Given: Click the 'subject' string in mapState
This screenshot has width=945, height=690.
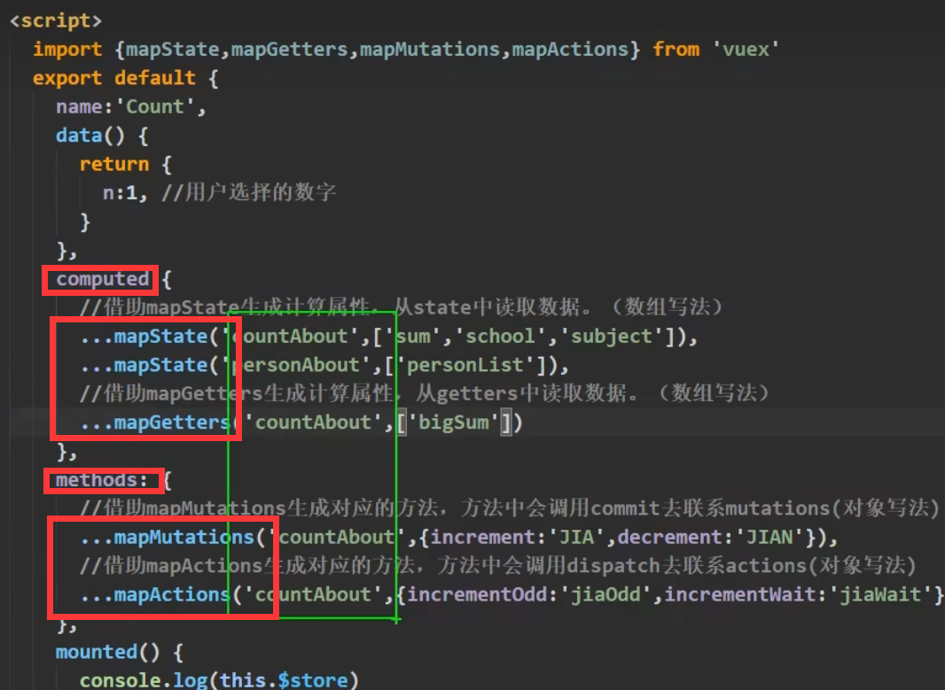Looking at the screenshot, I should [611, 336].
